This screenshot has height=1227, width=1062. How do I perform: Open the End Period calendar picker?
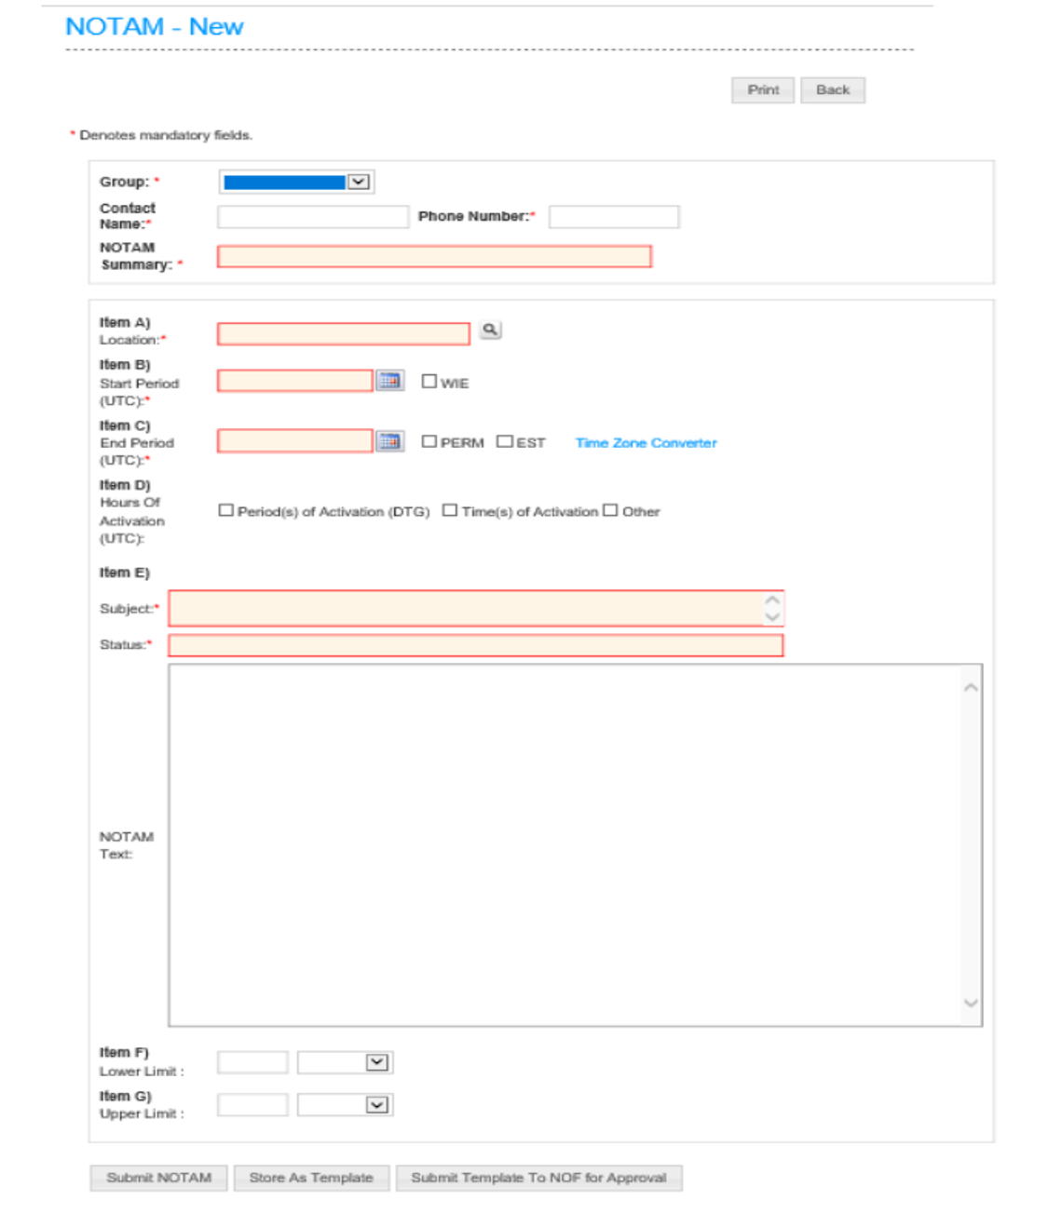tap(389, 441)
